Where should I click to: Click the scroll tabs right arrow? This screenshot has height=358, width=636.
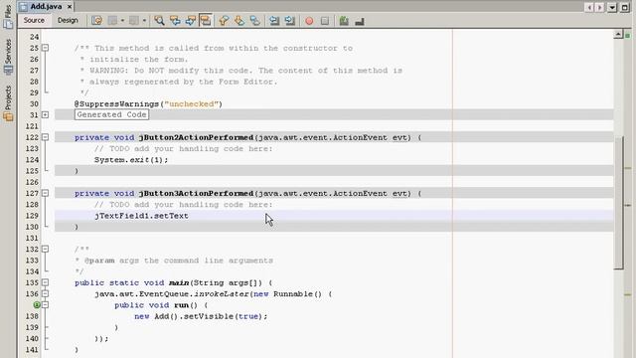599,7
